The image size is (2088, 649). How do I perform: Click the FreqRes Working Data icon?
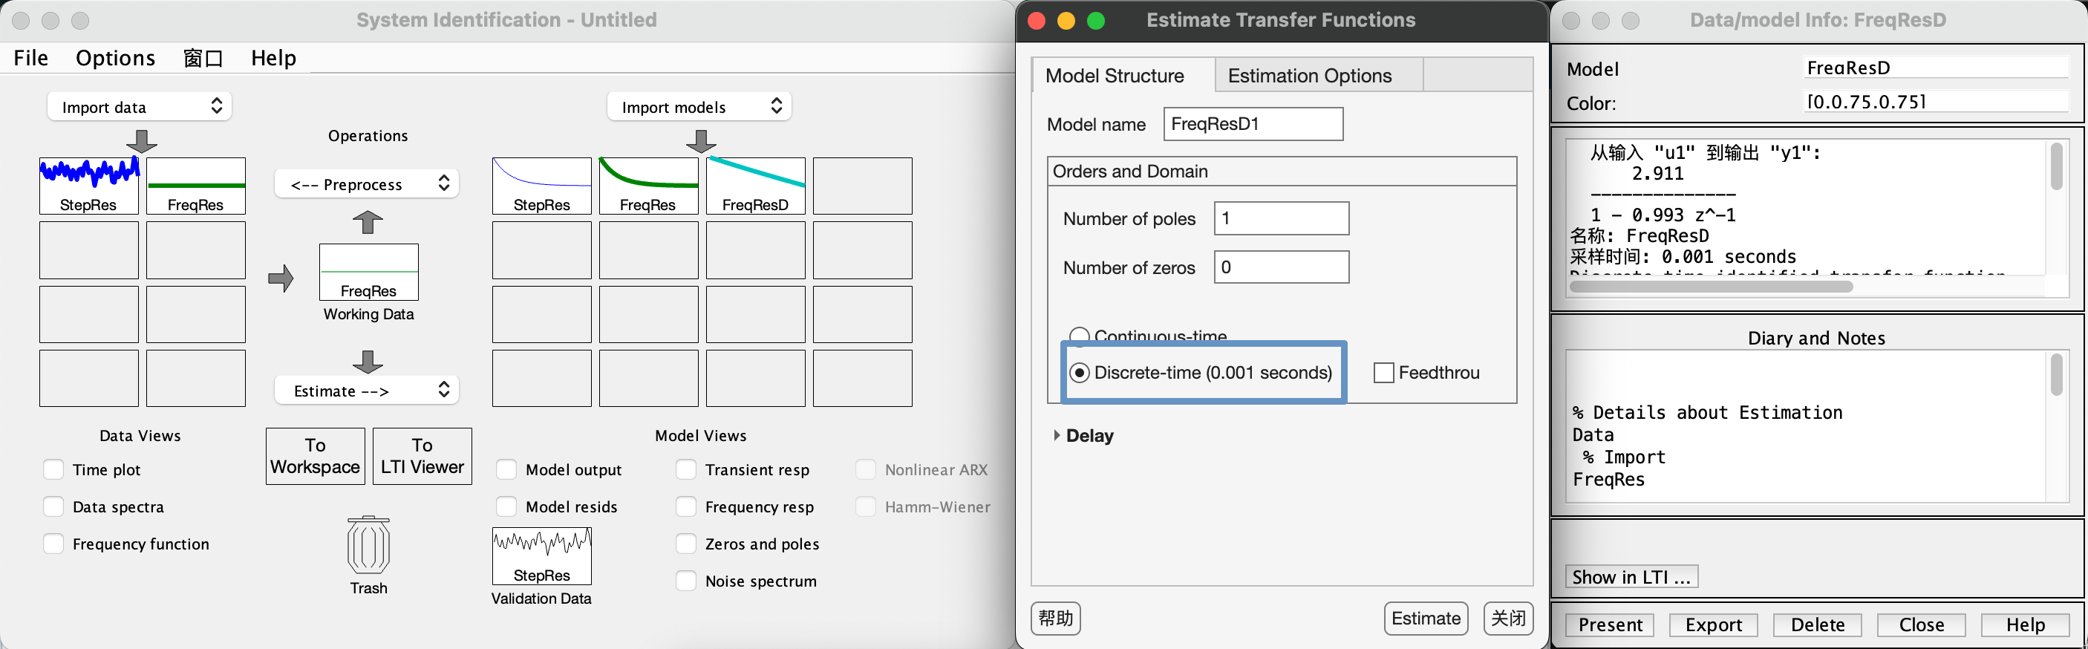(369, 273)
